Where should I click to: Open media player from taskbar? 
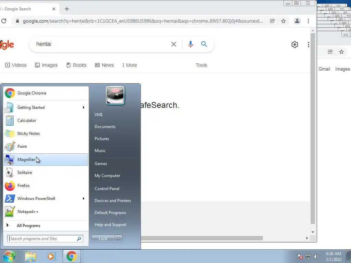51,256
